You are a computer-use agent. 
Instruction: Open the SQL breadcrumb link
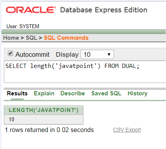(x=32, y=38)
